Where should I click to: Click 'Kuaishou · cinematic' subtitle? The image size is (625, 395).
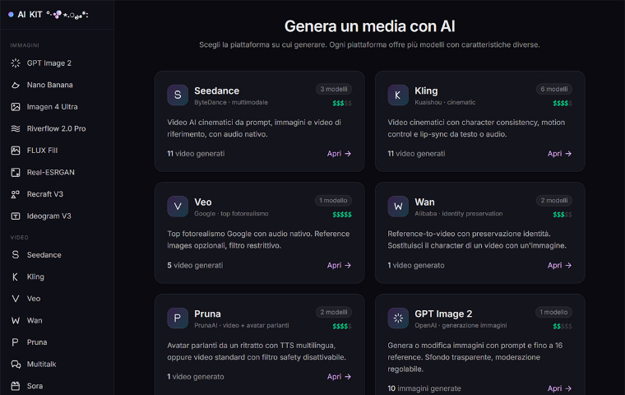click(x=445, y=102)
